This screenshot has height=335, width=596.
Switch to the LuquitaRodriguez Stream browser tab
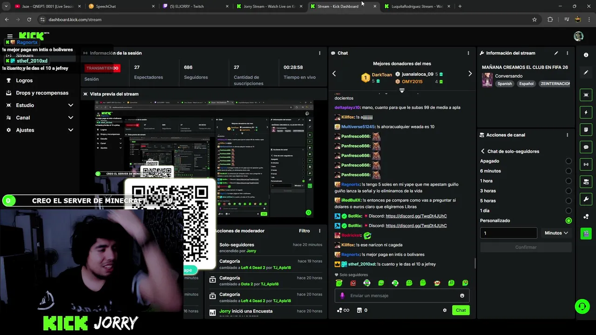pyautogui.click(x=417, y=7)
